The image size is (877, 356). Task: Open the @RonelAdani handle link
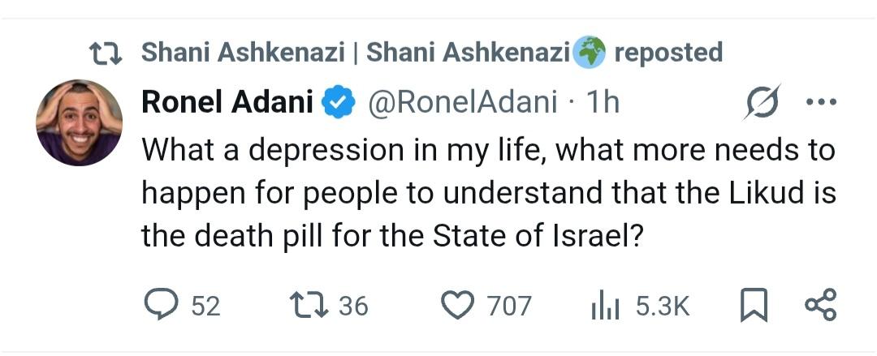pos(464,102)
